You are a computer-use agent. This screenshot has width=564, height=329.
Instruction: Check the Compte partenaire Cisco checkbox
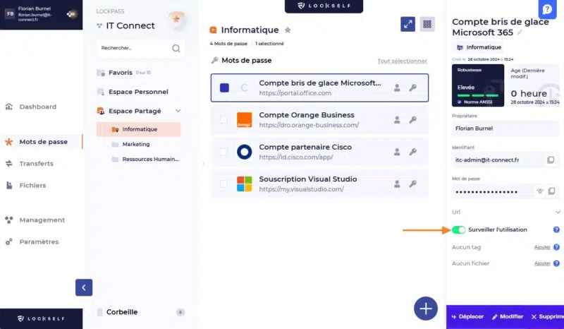[x=223, y=152]
